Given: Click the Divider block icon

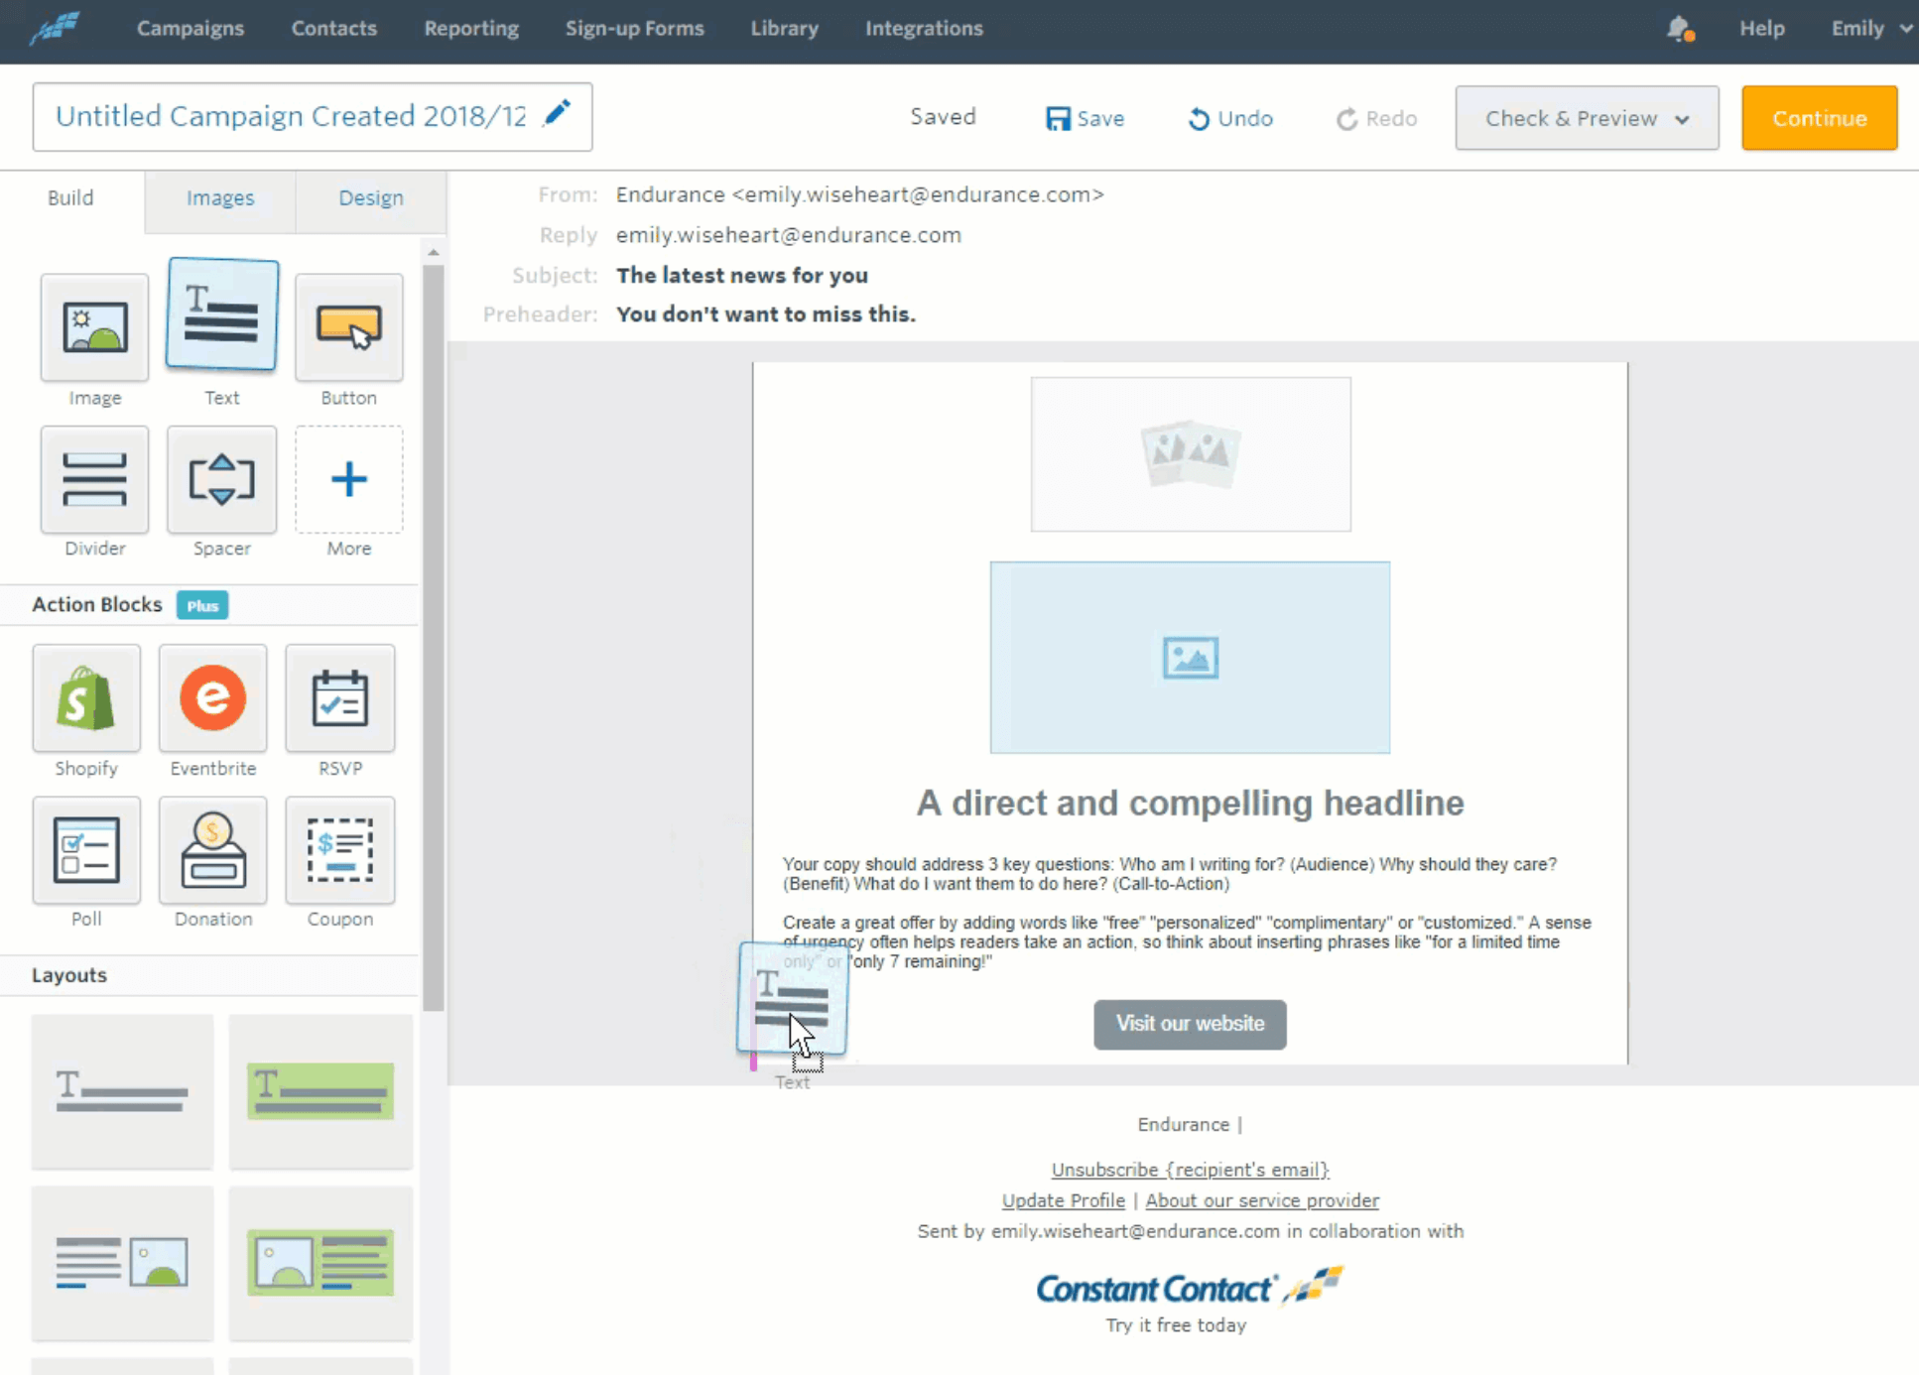Looking at the screenshot, I should (x=94, y=479).
